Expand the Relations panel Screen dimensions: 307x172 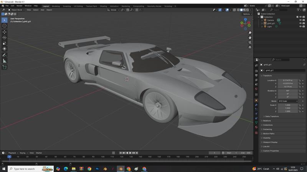[x=267, y=121]
